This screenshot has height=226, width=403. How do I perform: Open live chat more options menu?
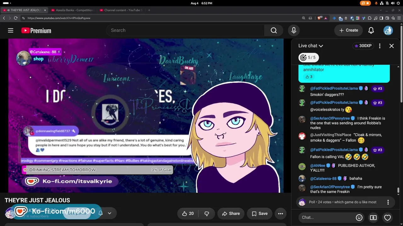380,46
